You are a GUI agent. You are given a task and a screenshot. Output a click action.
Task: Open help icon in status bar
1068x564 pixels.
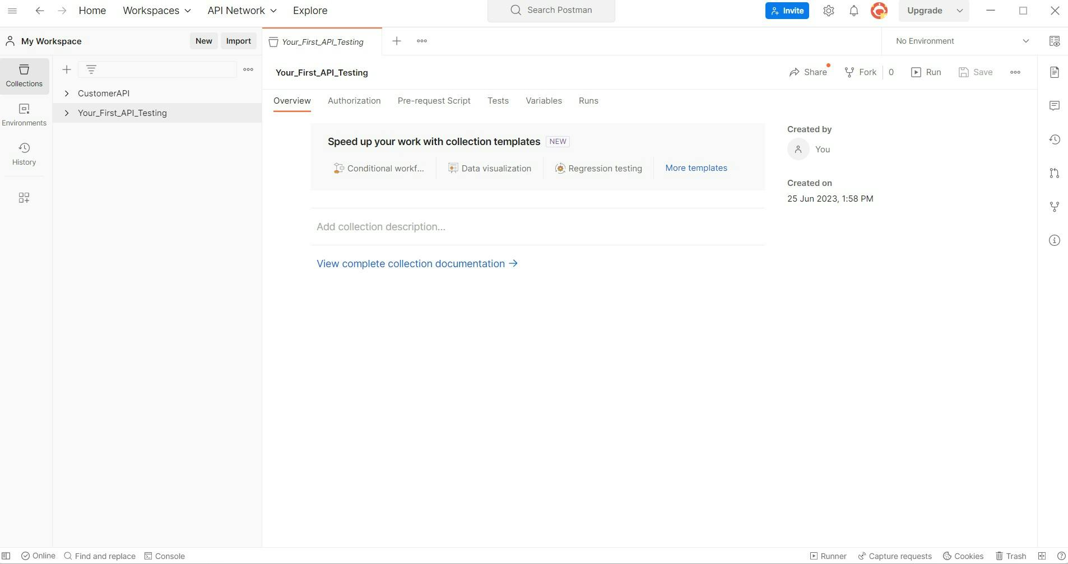(1061, 556)
